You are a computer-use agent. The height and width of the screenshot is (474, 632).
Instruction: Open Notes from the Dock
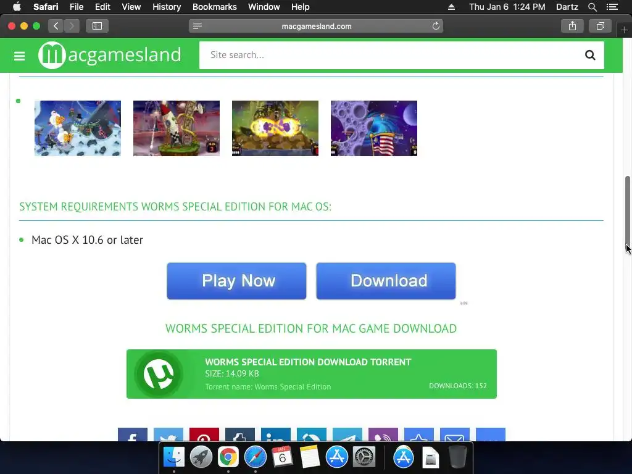309,457
